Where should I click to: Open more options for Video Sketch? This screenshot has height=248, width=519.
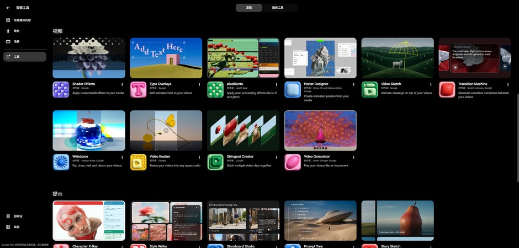tap(431, 84)
